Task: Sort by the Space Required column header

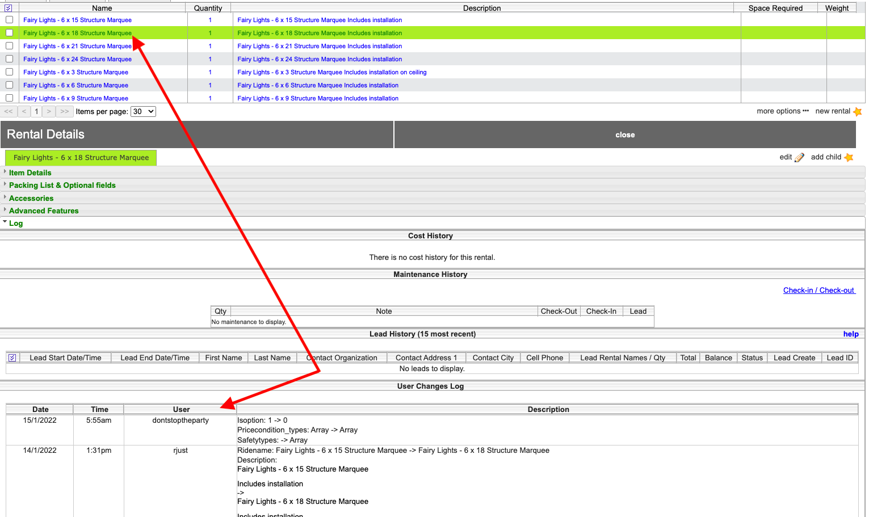Action: [x=775, y=8]
